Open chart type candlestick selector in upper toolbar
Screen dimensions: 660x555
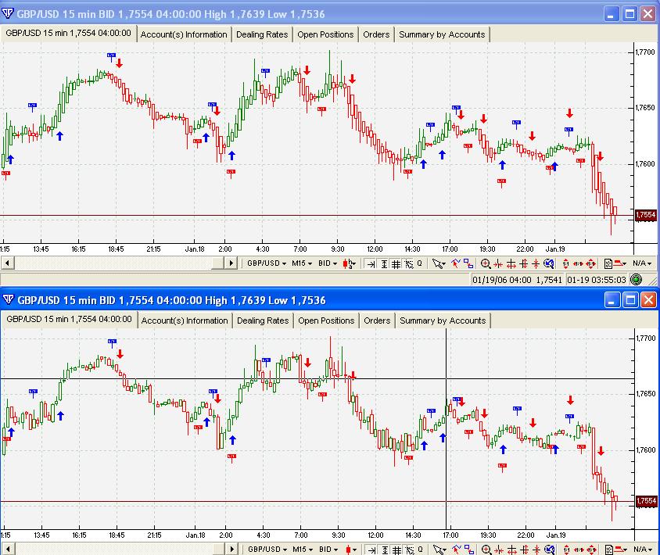click(x=350, y=263)
